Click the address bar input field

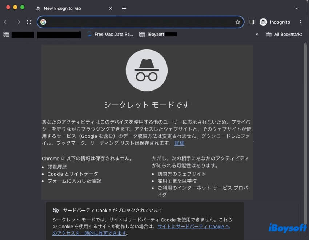point(140,22)
